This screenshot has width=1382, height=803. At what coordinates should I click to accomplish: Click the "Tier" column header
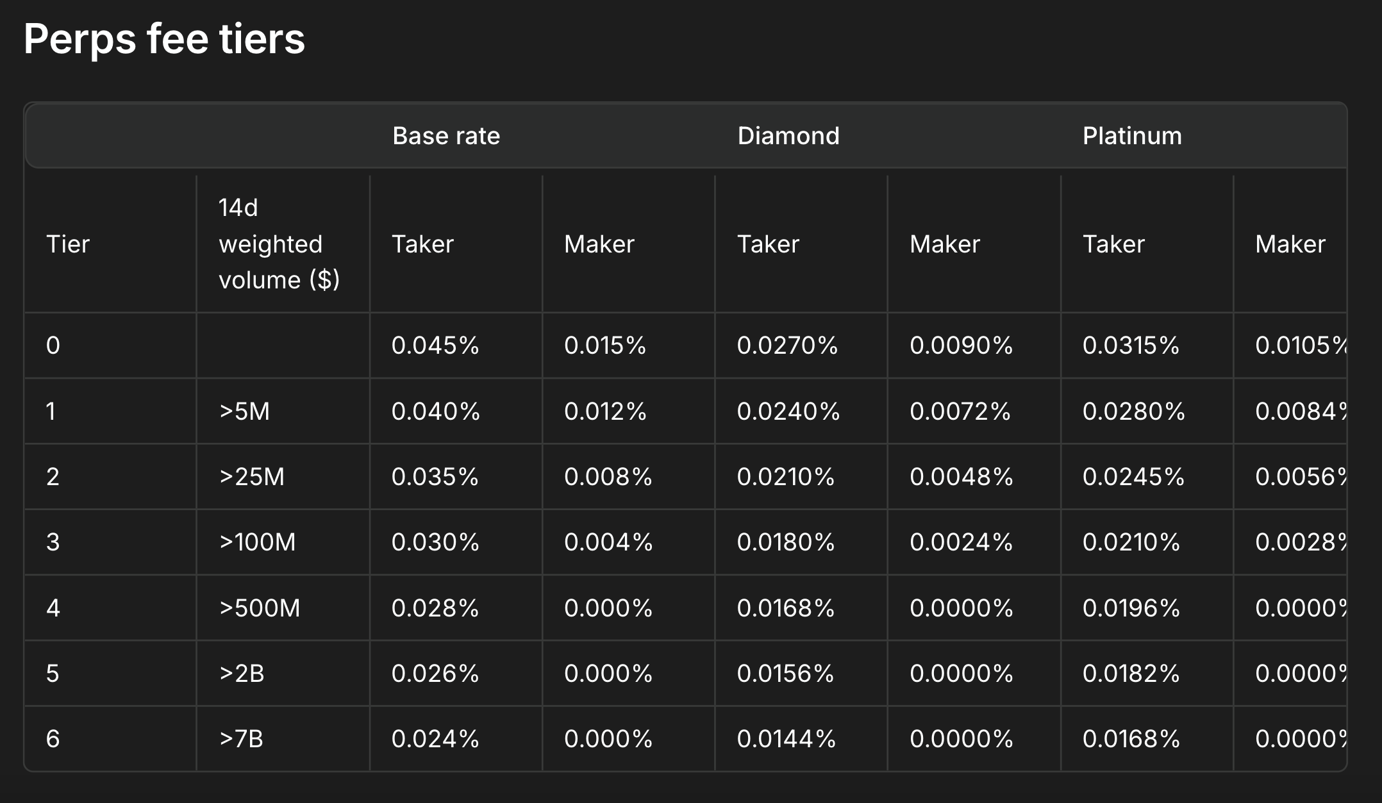click(68, 244)
